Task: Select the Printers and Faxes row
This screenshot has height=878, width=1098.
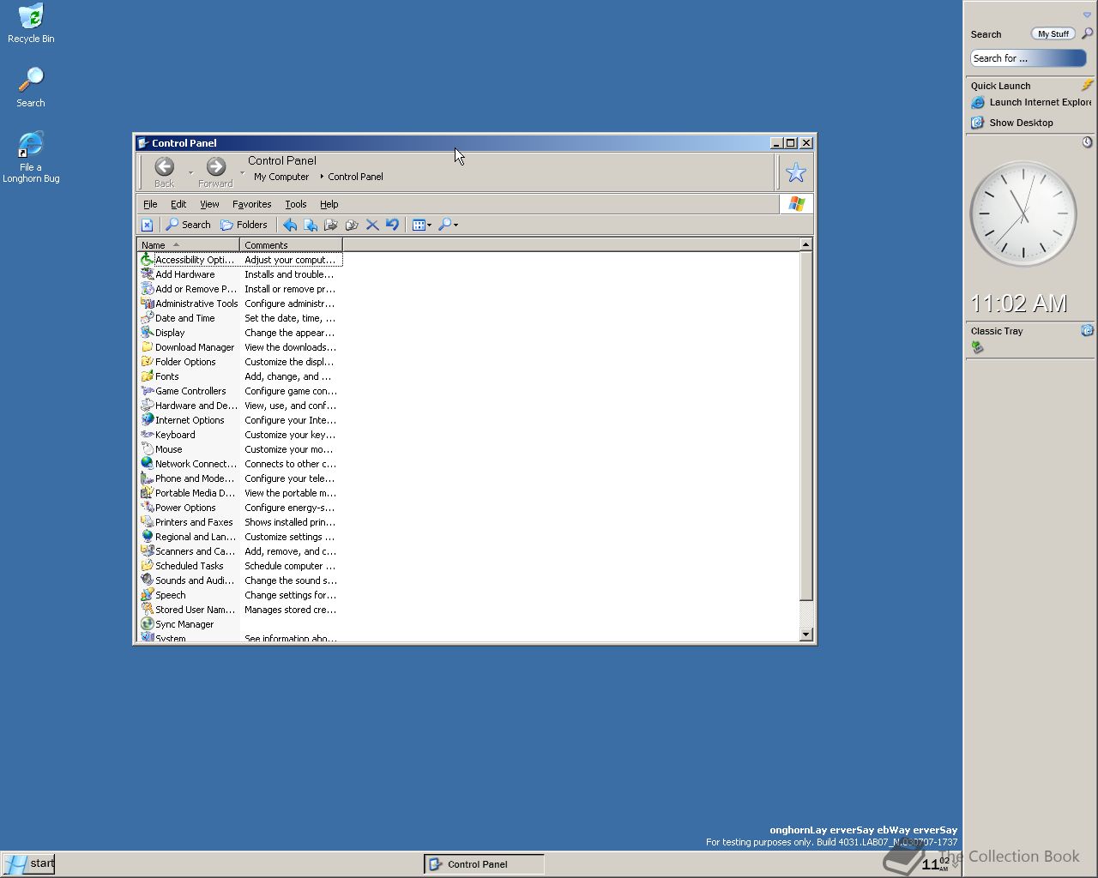Action: pos(240,522)
